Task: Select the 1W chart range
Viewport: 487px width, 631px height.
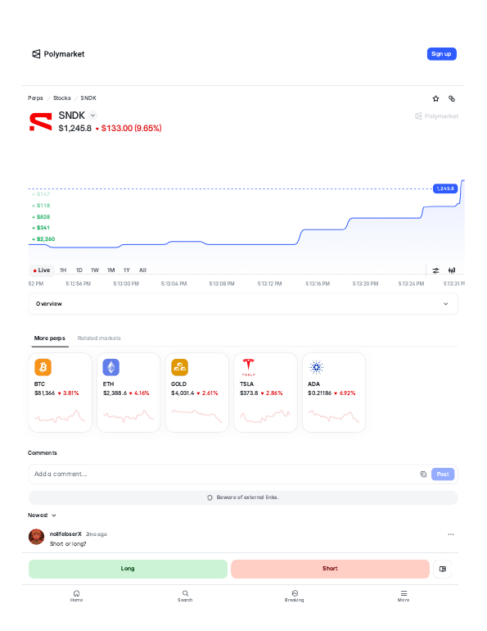Action: (95, 270)
